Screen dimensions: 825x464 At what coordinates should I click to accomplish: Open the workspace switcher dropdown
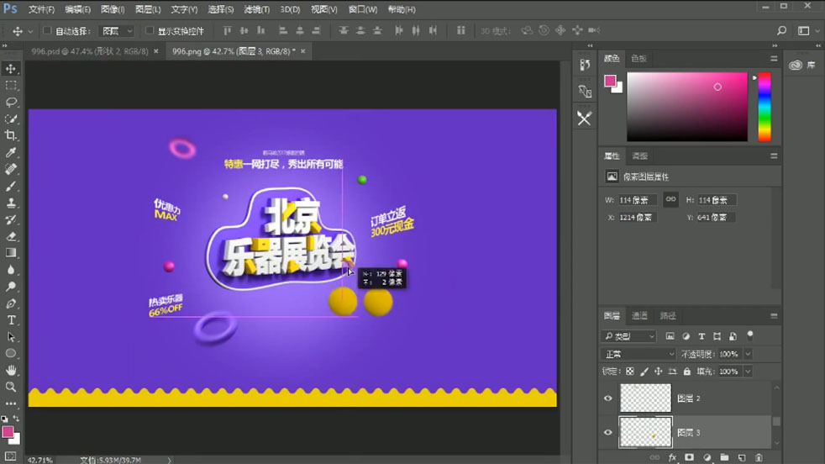(807, 30)
